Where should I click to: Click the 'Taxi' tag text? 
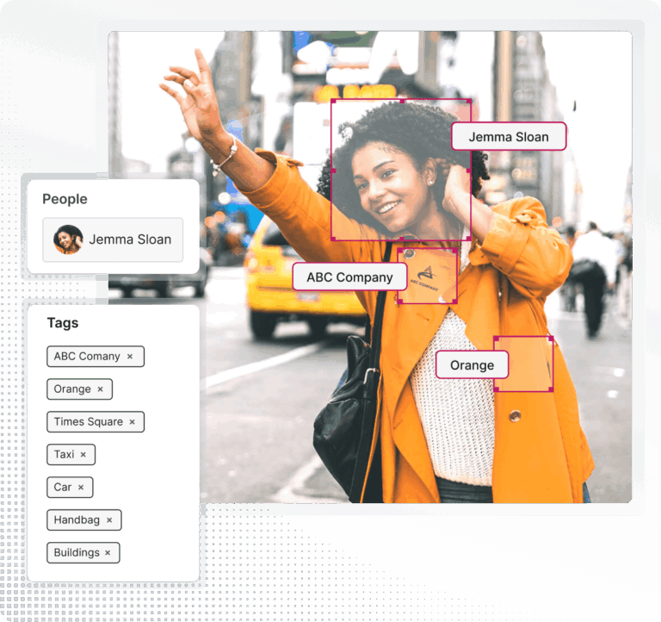pos(64,455)
